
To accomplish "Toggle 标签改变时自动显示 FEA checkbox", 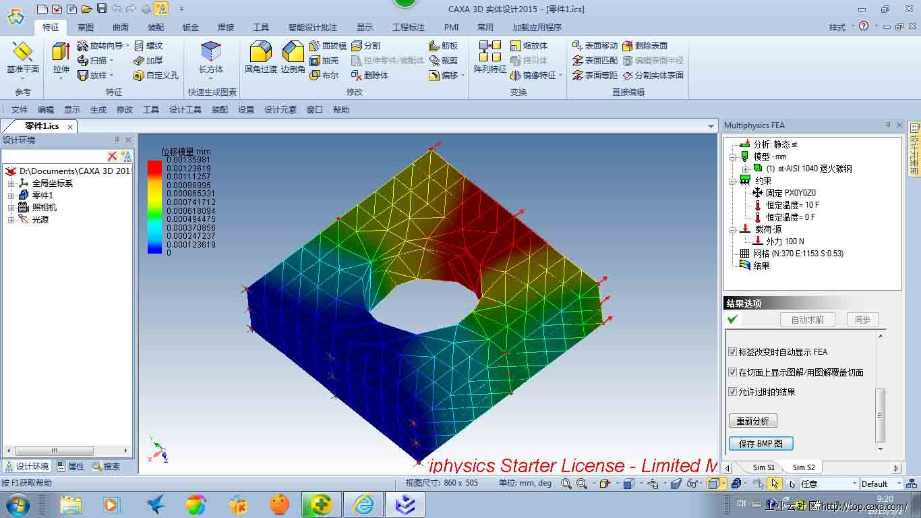I will [x=733, y=351].
